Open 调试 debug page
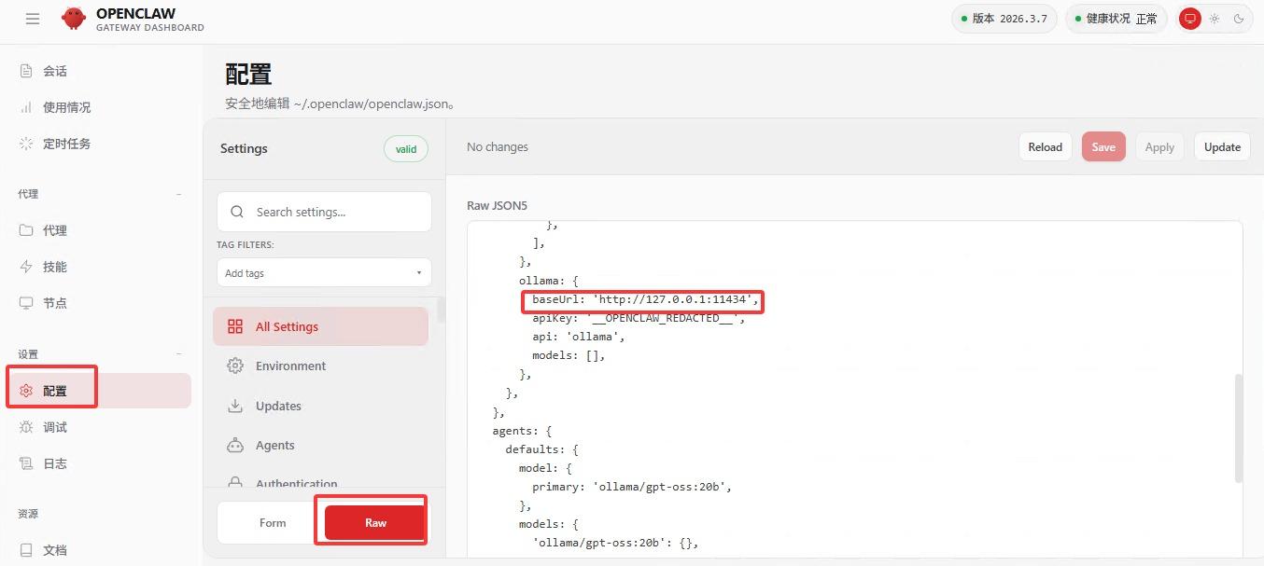This screenshot has height=566, width=1264. coord(54,427)
